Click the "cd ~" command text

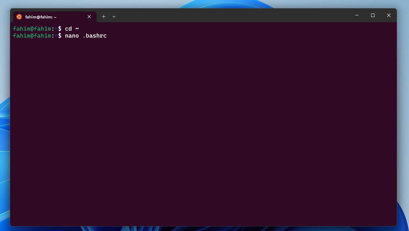[72, 29]
